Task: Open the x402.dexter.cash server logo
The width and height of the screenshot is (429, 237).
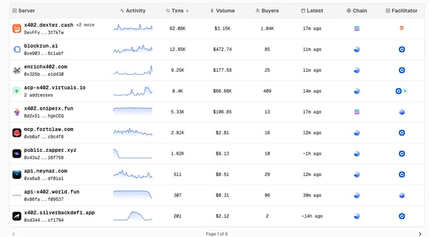Action: point(16,28)
